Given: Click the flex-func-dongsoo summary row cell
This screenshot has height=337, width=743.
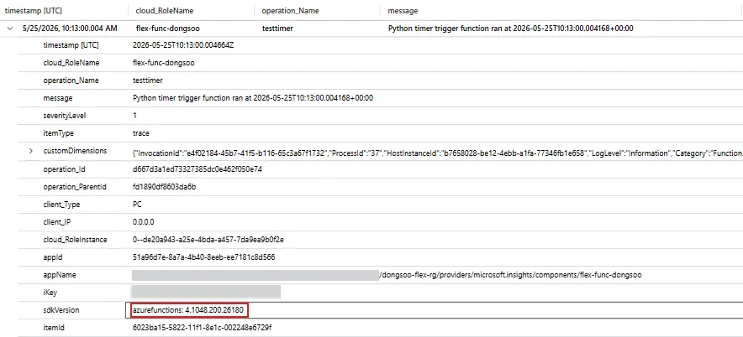Looking at the screenshot, I should click(x=168, y=29).
